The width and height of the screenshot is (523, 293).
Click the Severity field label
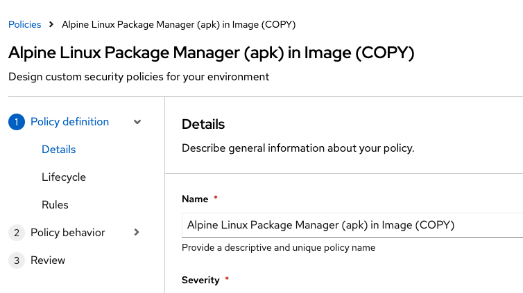coord(200,280)
